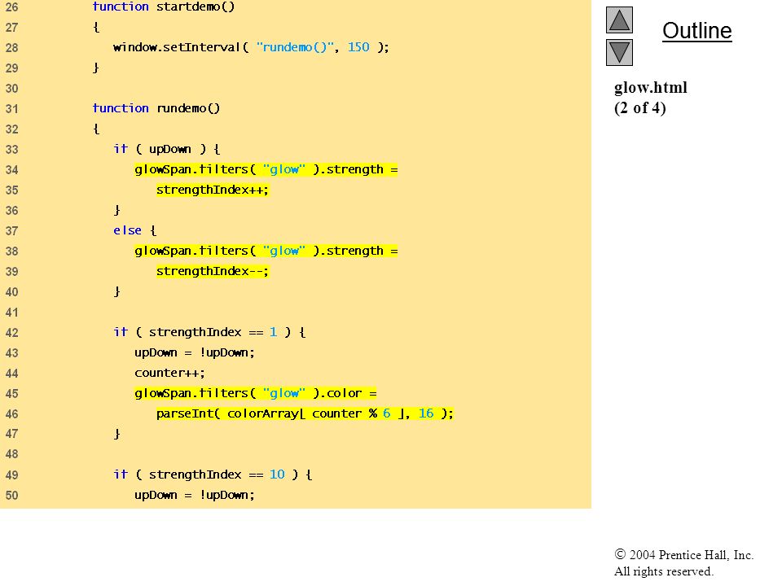782x586 pixels.
Task: Click the highlighted "strengthIndex++;" text
Action: coord(213,190)
